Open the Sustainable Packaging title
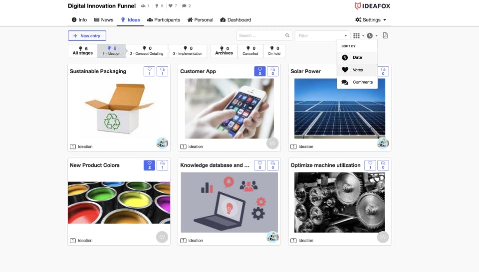 coord(98,71)
